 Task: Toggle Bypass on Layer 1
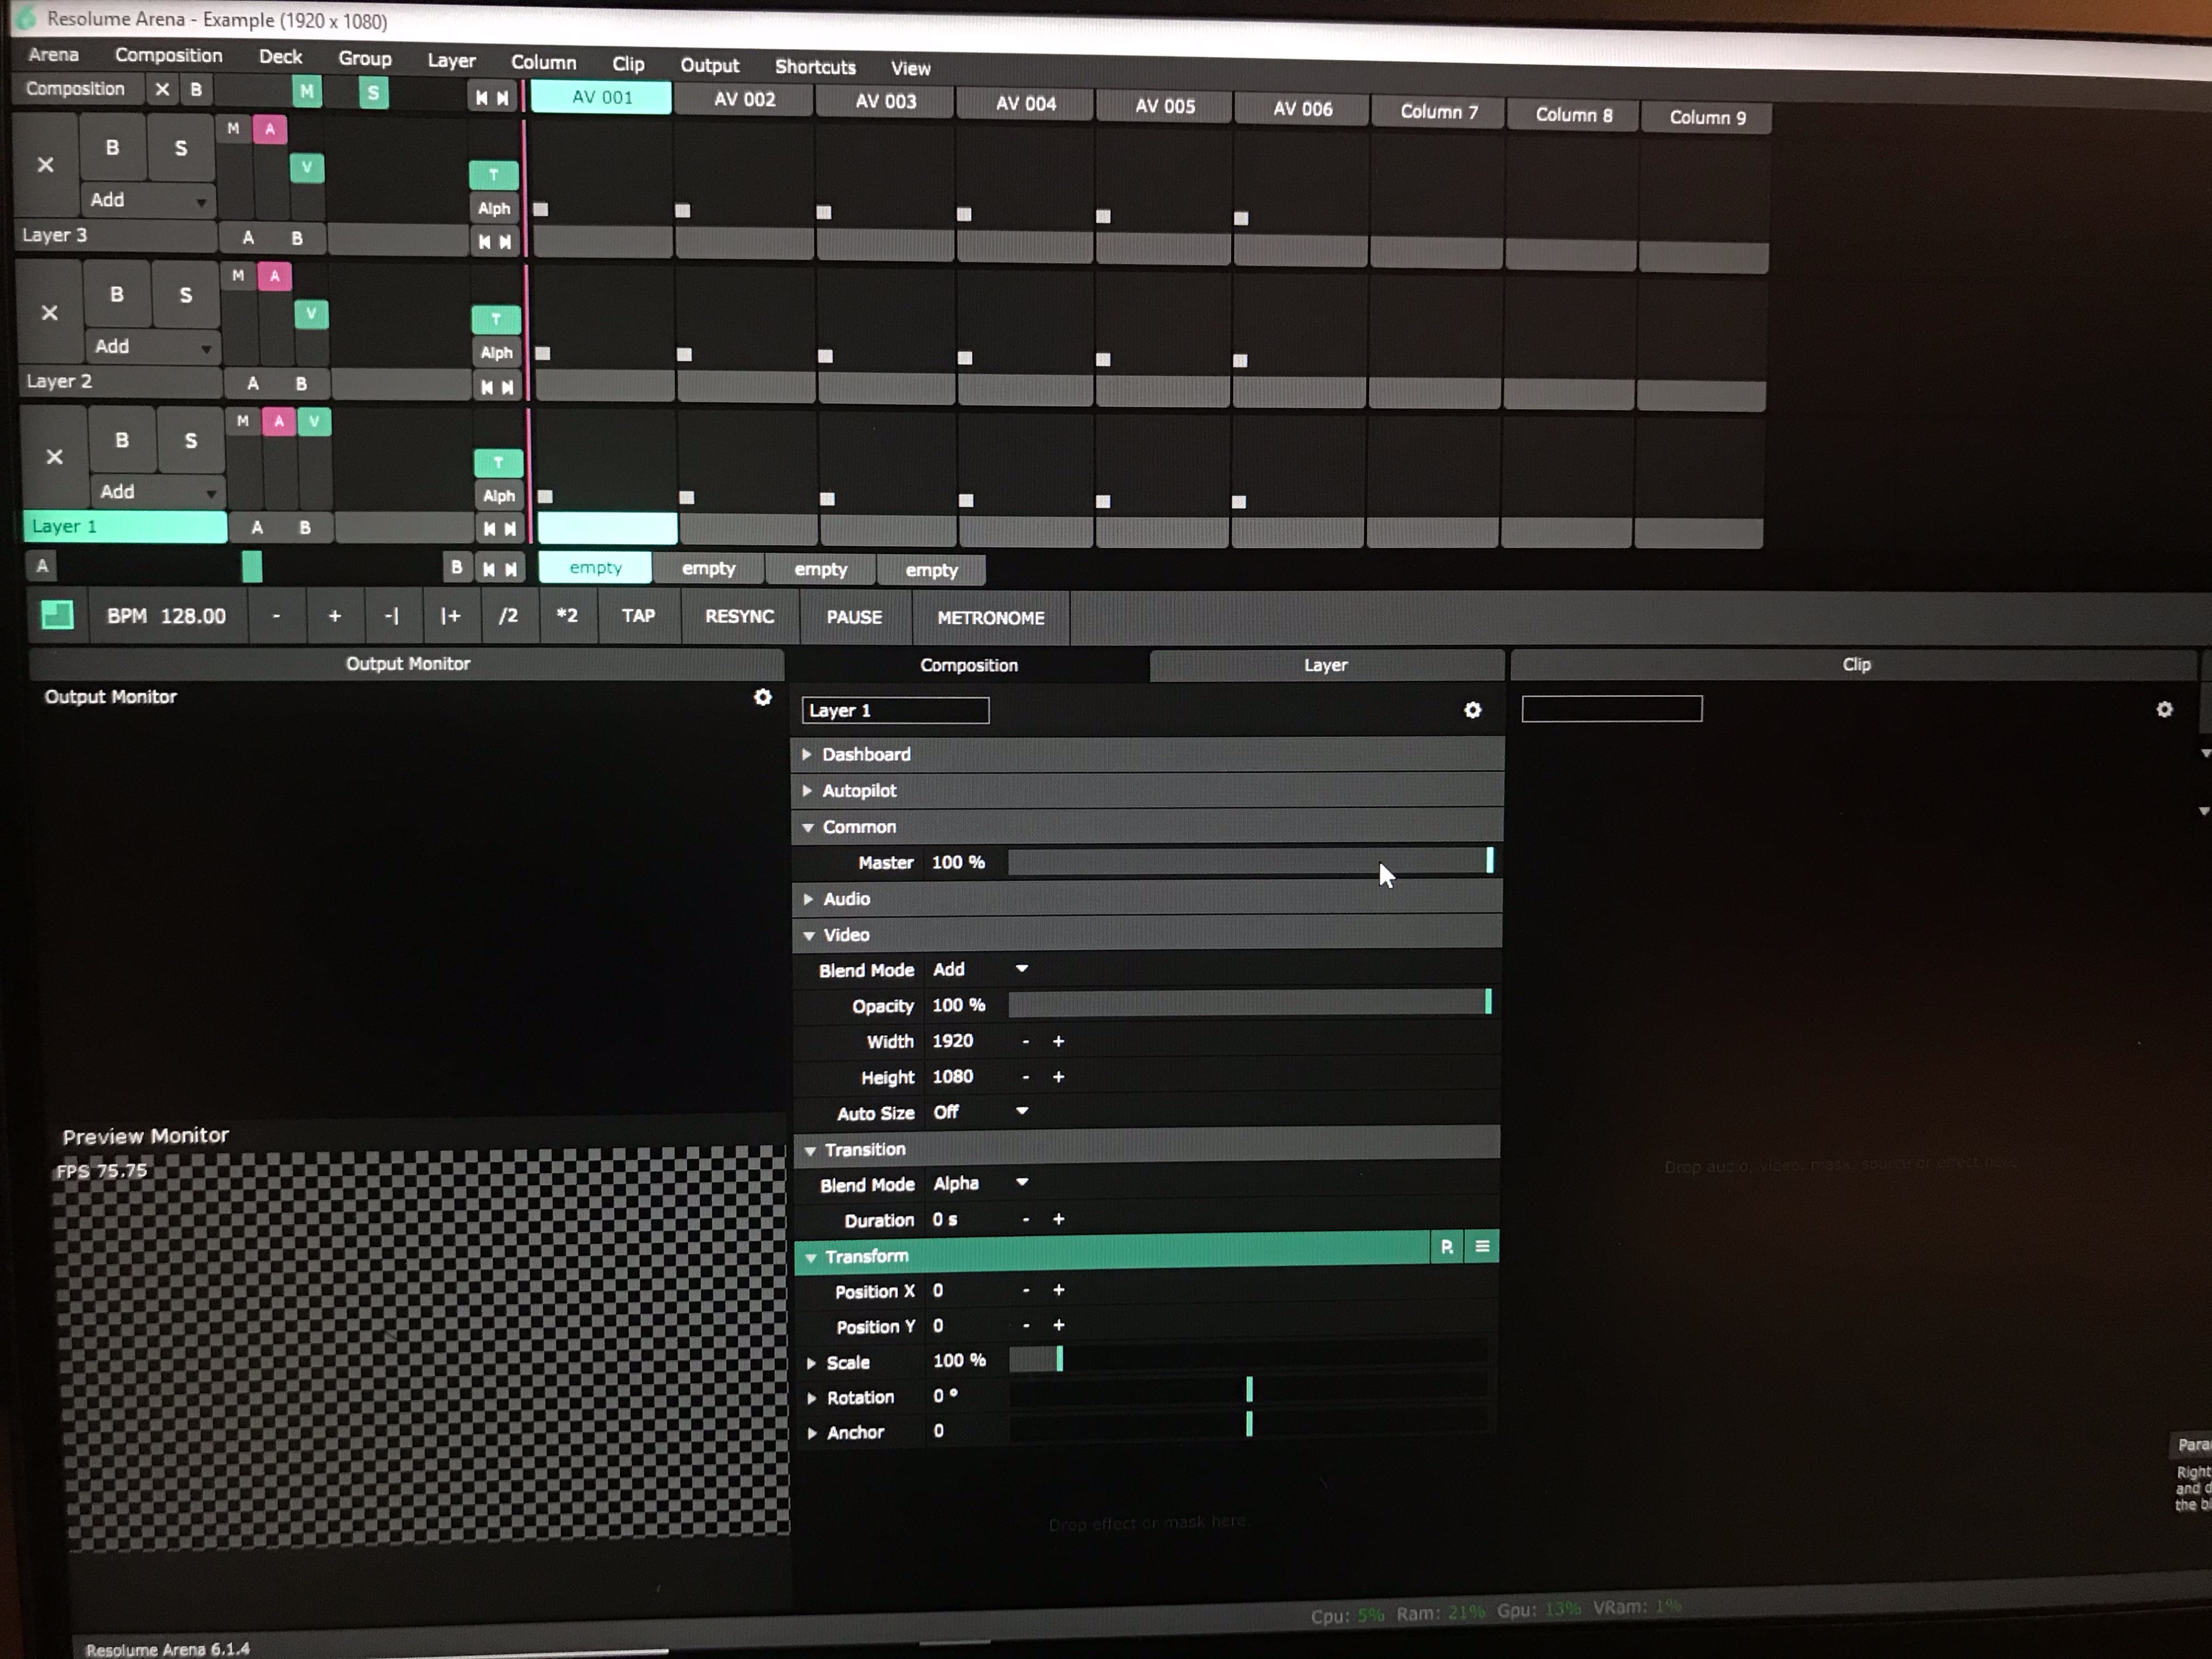[122, 440]
